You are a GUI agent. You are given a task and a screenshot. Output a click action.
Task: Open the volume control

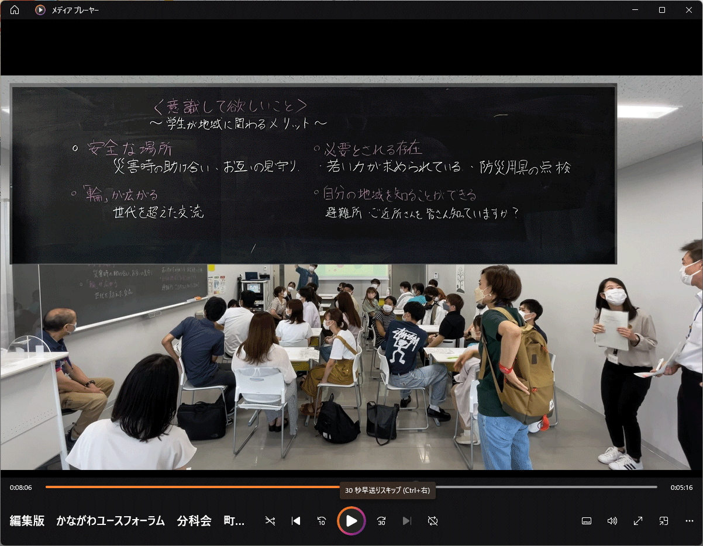click(x=612, y=521)
